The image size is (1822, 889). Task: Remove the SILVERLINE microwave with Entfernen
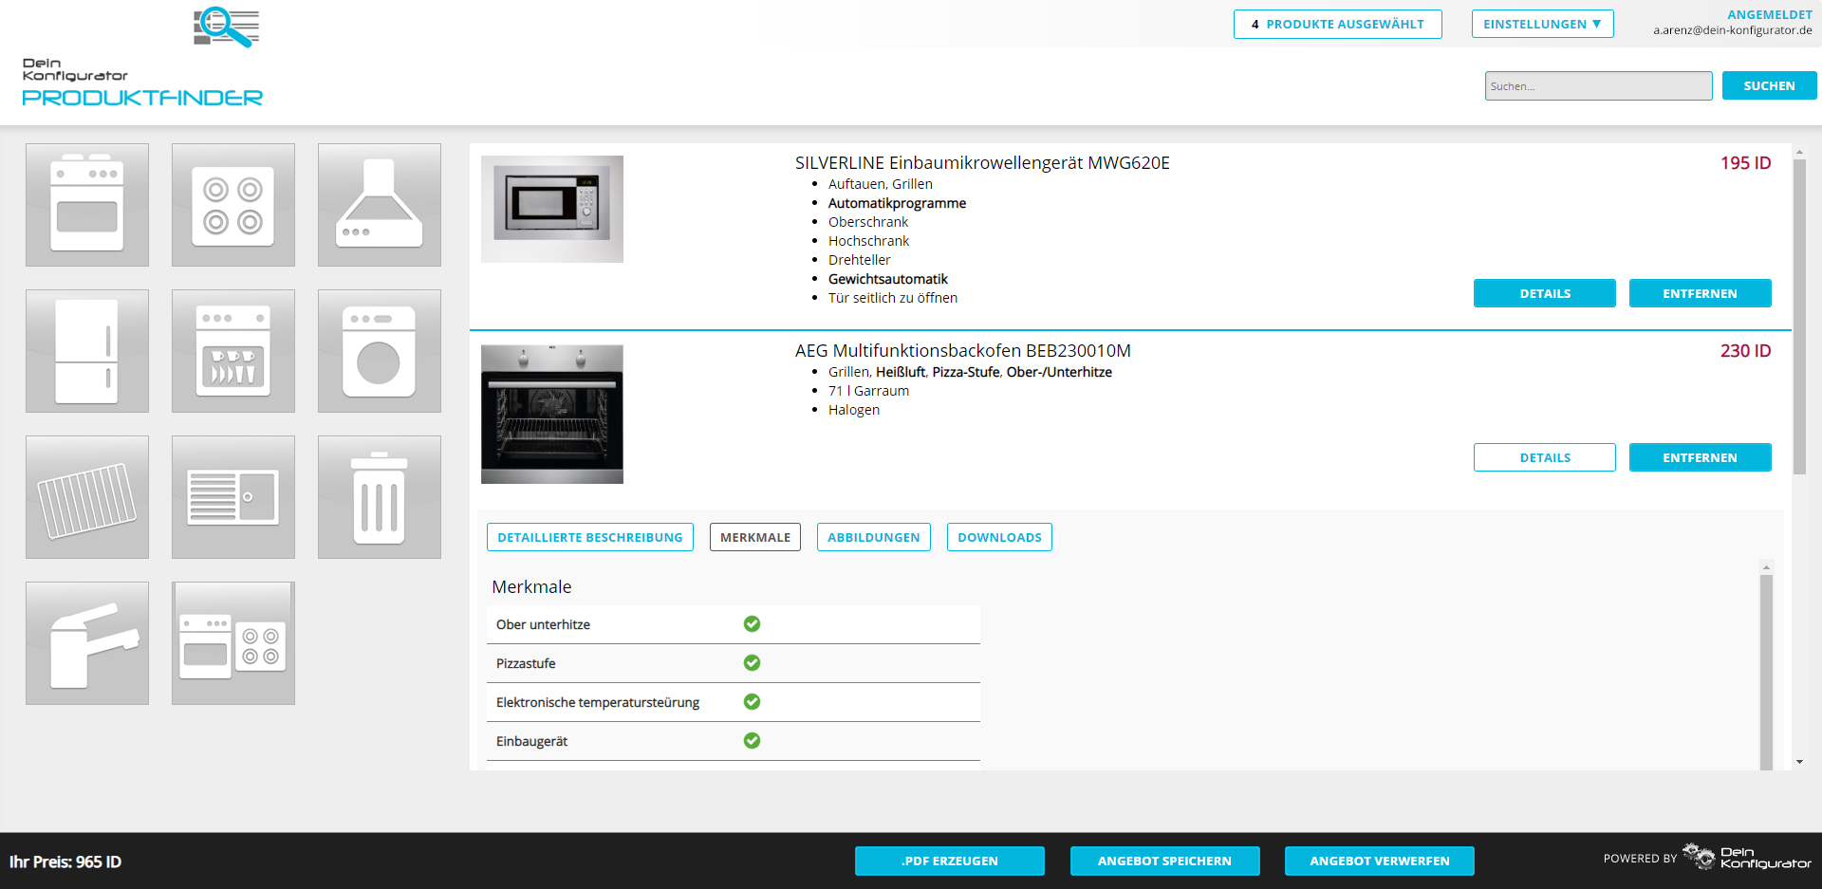point(1700,294)
